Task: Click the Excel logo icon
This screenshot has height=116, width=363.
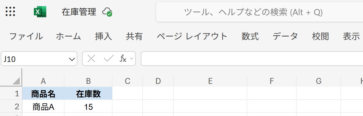Action: (40, 12)
